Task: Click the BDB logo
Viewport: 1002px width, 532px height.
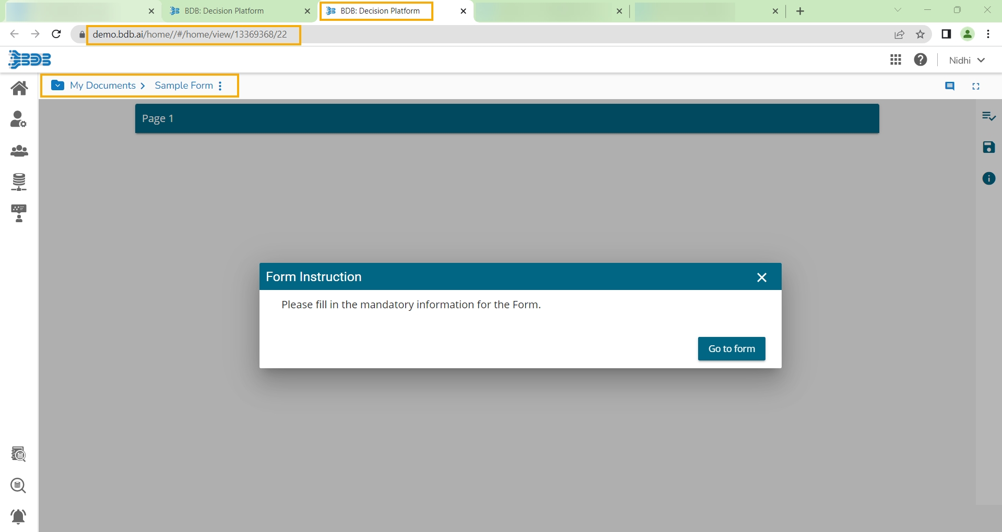Action: 30,59
